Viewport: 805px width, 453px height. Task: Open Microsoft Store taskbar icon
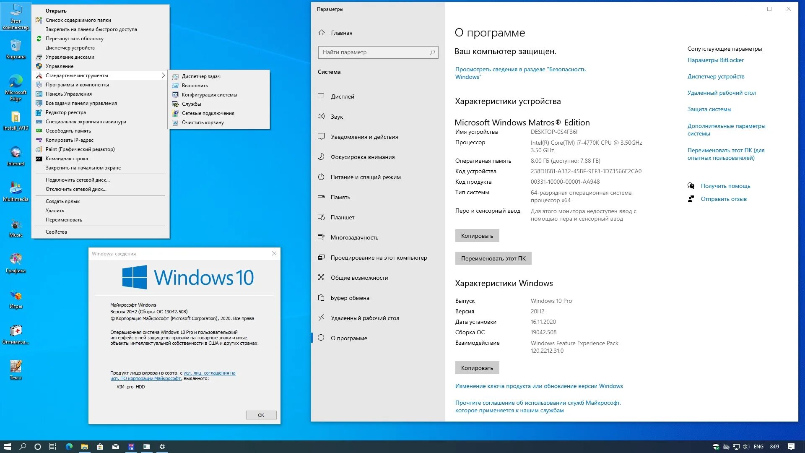pos(100,447)
